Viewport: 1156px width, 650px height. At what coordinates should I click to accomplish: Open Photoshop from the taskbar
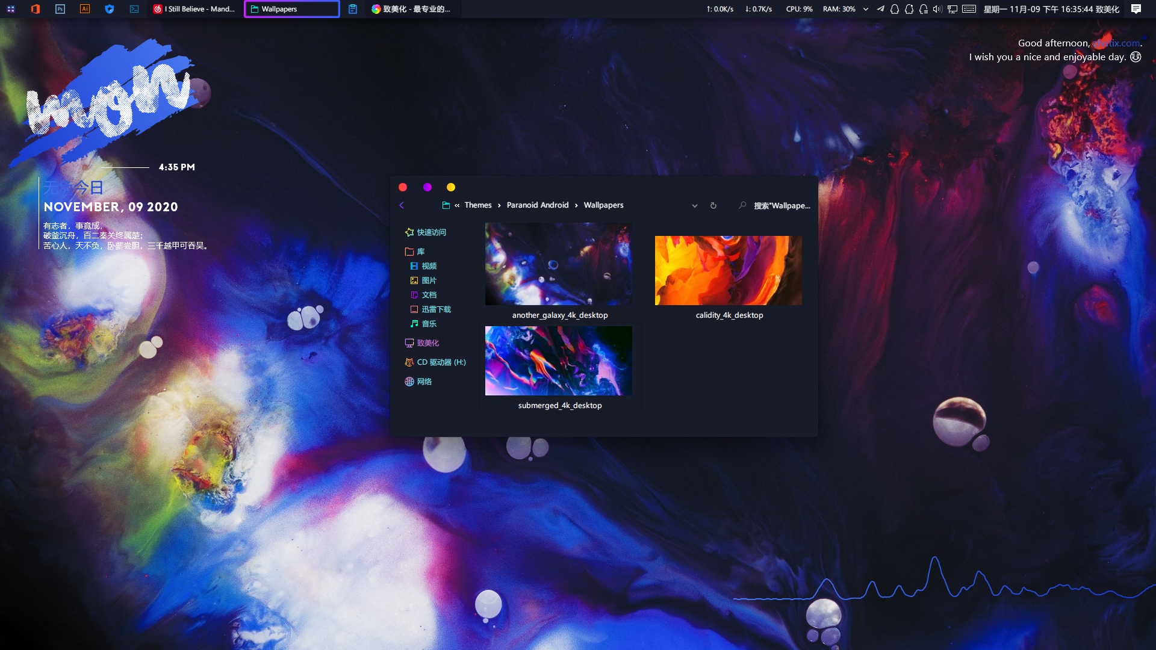60,9
